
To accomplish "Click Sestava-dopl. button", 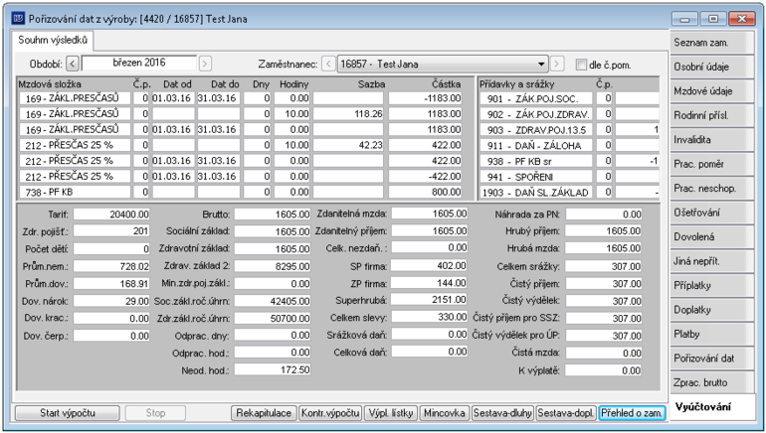I will coord(567,413).
